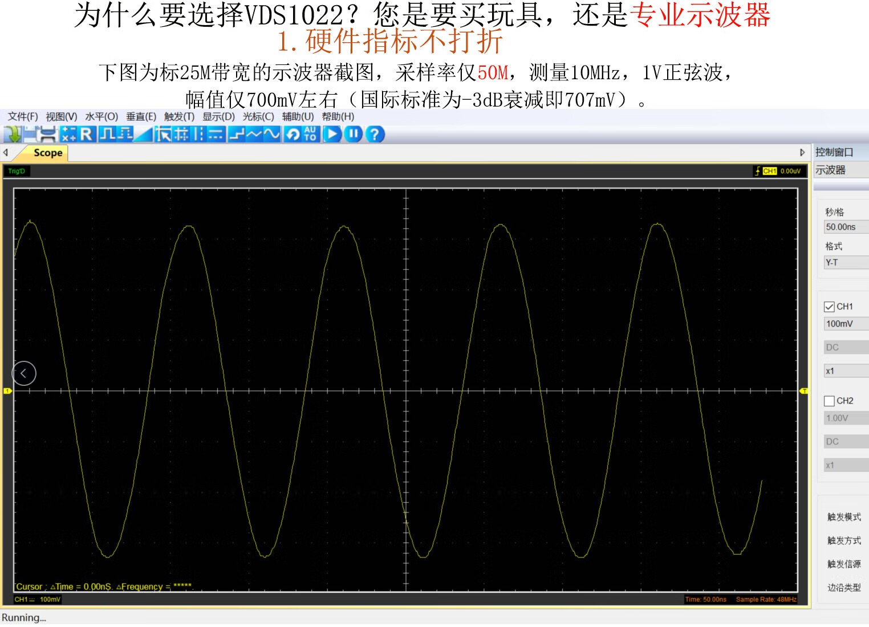Enable the CH2 channel checkbox
This screenshot has height=627, width=869.
[830, 401]
